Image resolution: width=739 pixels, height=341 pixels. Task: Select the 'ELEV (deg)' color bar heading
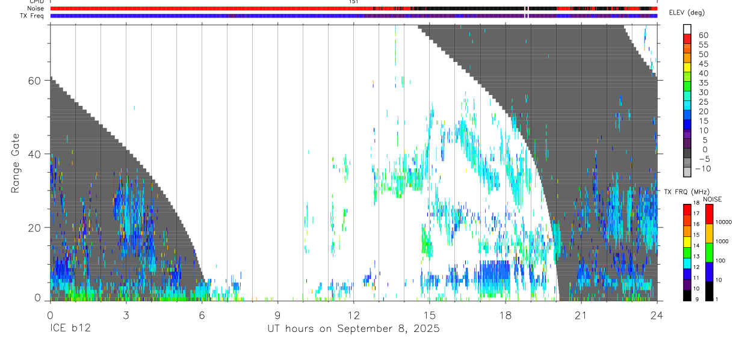[x=687, y=13]
